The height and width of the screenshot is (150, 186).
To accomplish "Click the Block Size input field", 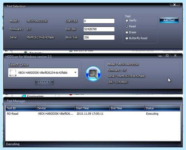I will 99,37.
